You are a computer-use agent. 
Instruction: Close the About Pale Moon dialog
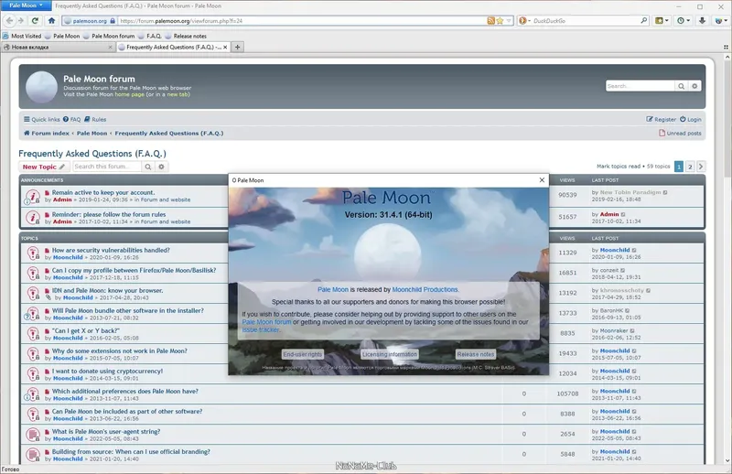tap(542, 179)
